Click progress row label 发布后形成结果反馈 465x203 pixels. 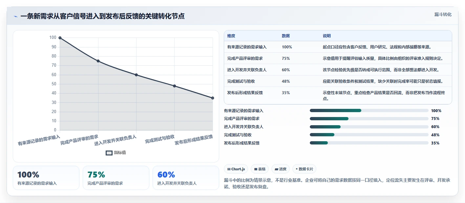tap(242, 143)
